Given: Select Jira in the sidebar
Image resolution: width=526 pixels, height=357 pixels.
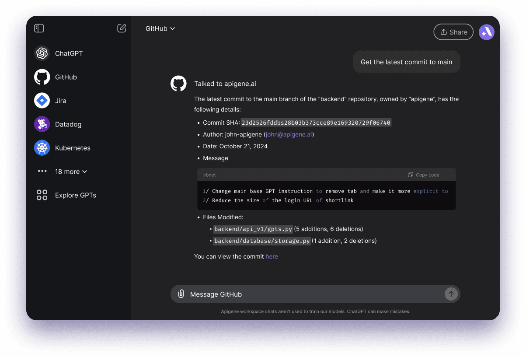Looking at the screenshot, I should tap(61, 101).
